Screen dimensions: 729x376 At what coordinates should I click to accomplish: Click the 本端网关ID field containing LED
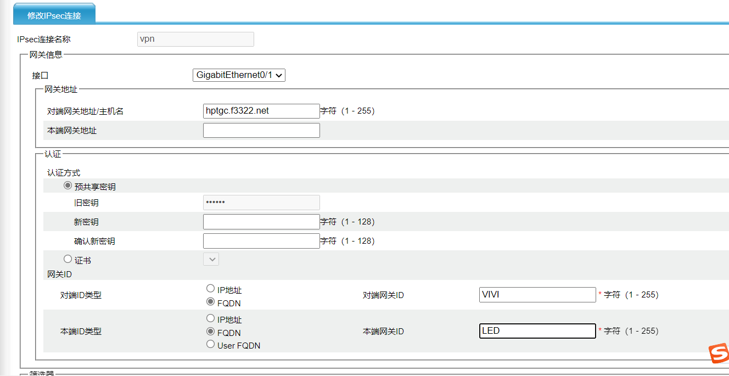tap(537, 331)
